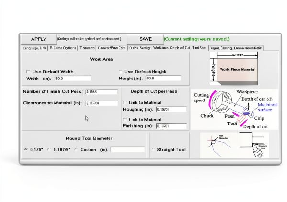Image resolution: width=287 pixels, height=202 pixels.
Task: Click the 'Depth of Cut per Pass' heading
Action: pos(154,91)
